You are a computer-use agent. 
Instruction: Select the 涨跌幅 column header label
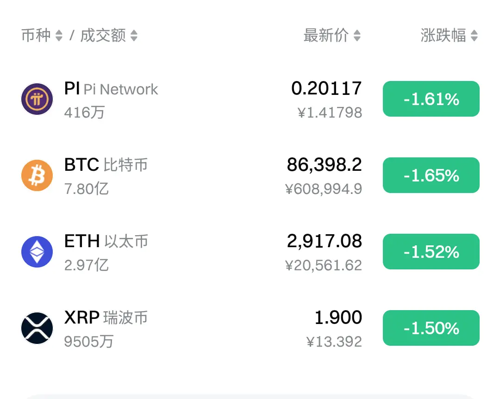coord(444,35)
